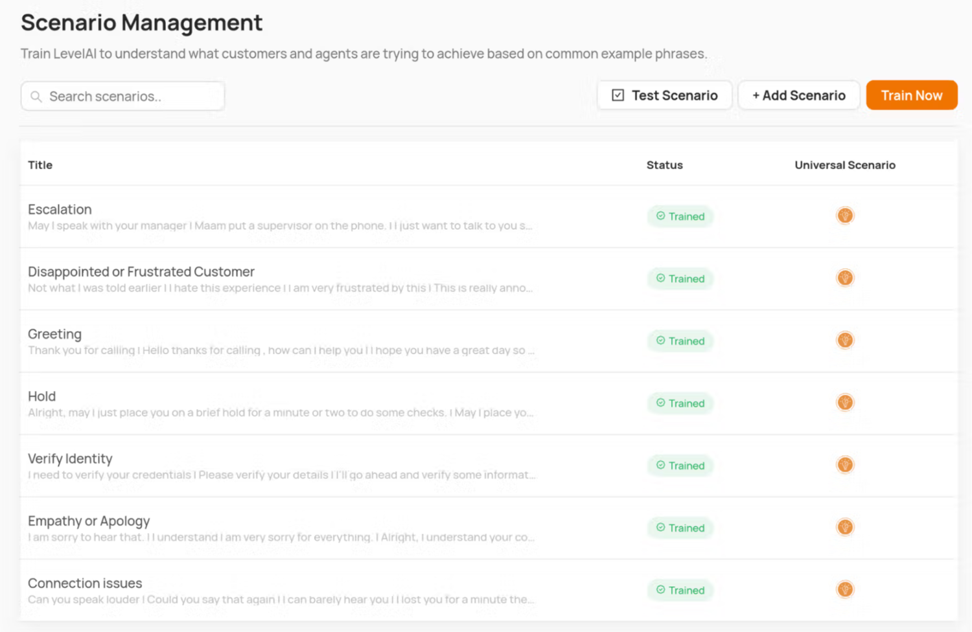
Task: Click the checkbox inside the Test Scenario button
Action: pos(618,95)
